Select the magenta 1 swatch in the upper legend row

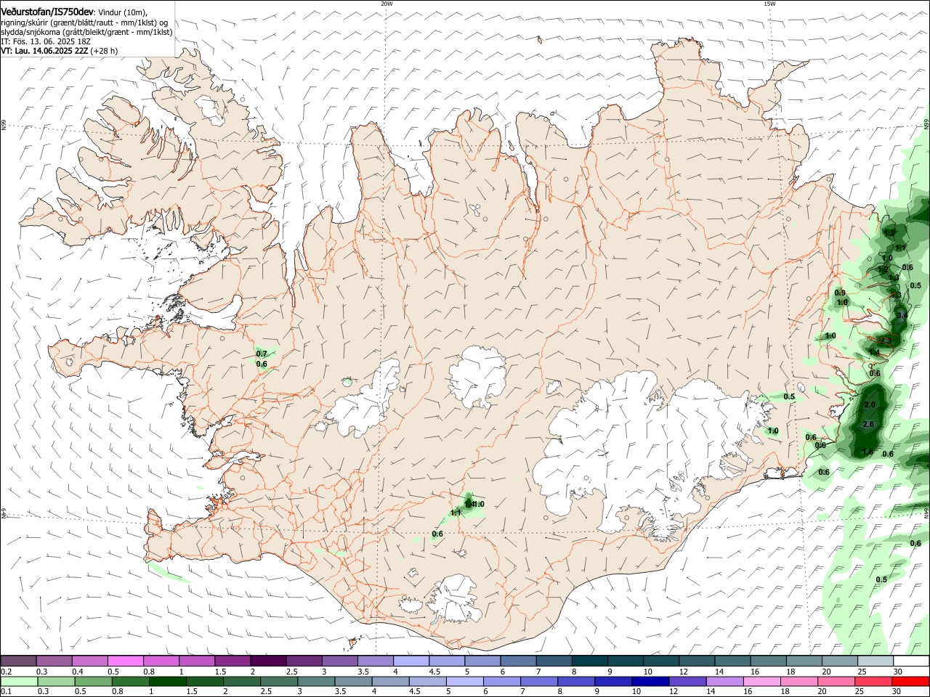tap(197, 661)
